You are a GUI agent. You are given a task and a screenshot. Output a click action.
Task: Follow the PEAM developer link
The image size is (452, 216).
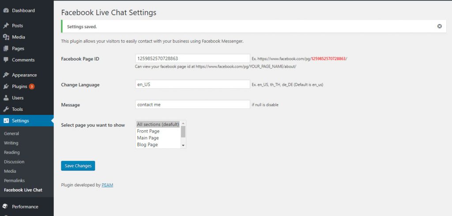[107, 185]
